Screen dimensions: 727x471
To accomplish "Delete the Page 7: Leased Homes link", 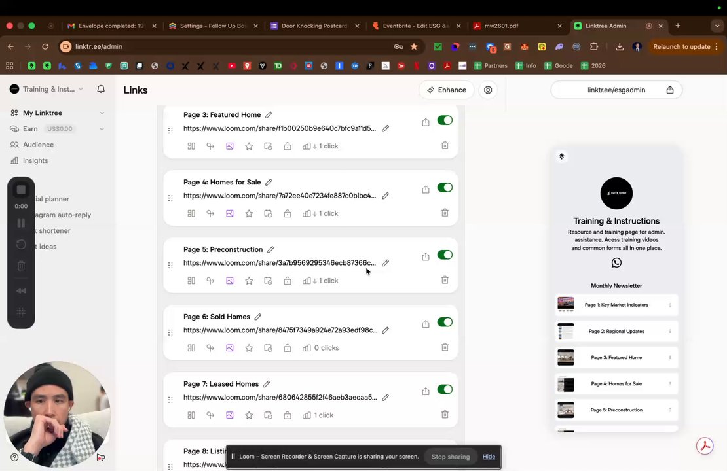I will (x=445, y=415).
